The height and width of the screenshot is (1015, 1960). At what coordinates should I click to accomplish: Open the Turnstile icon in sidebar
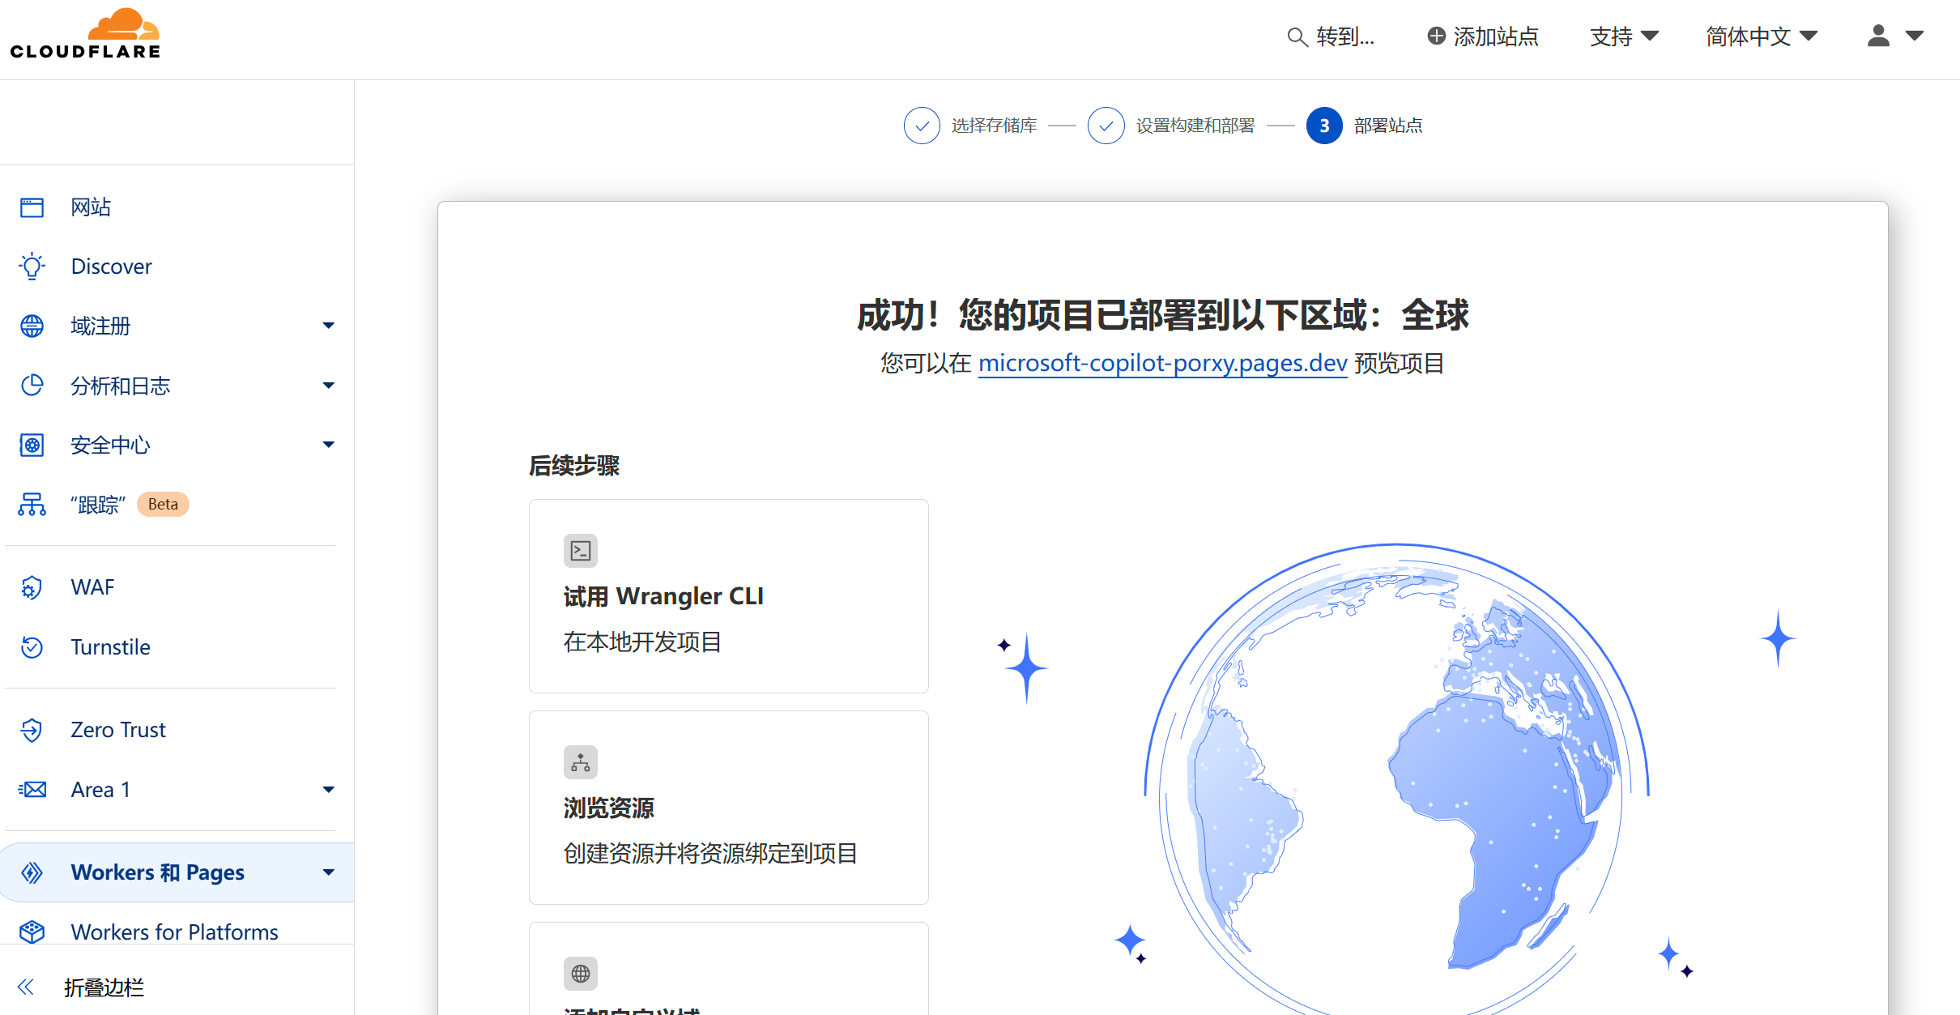tap(32, 647)
